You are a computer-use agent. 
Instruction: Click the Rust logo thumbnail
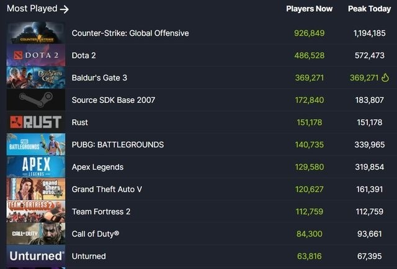[x=36, y=122]
